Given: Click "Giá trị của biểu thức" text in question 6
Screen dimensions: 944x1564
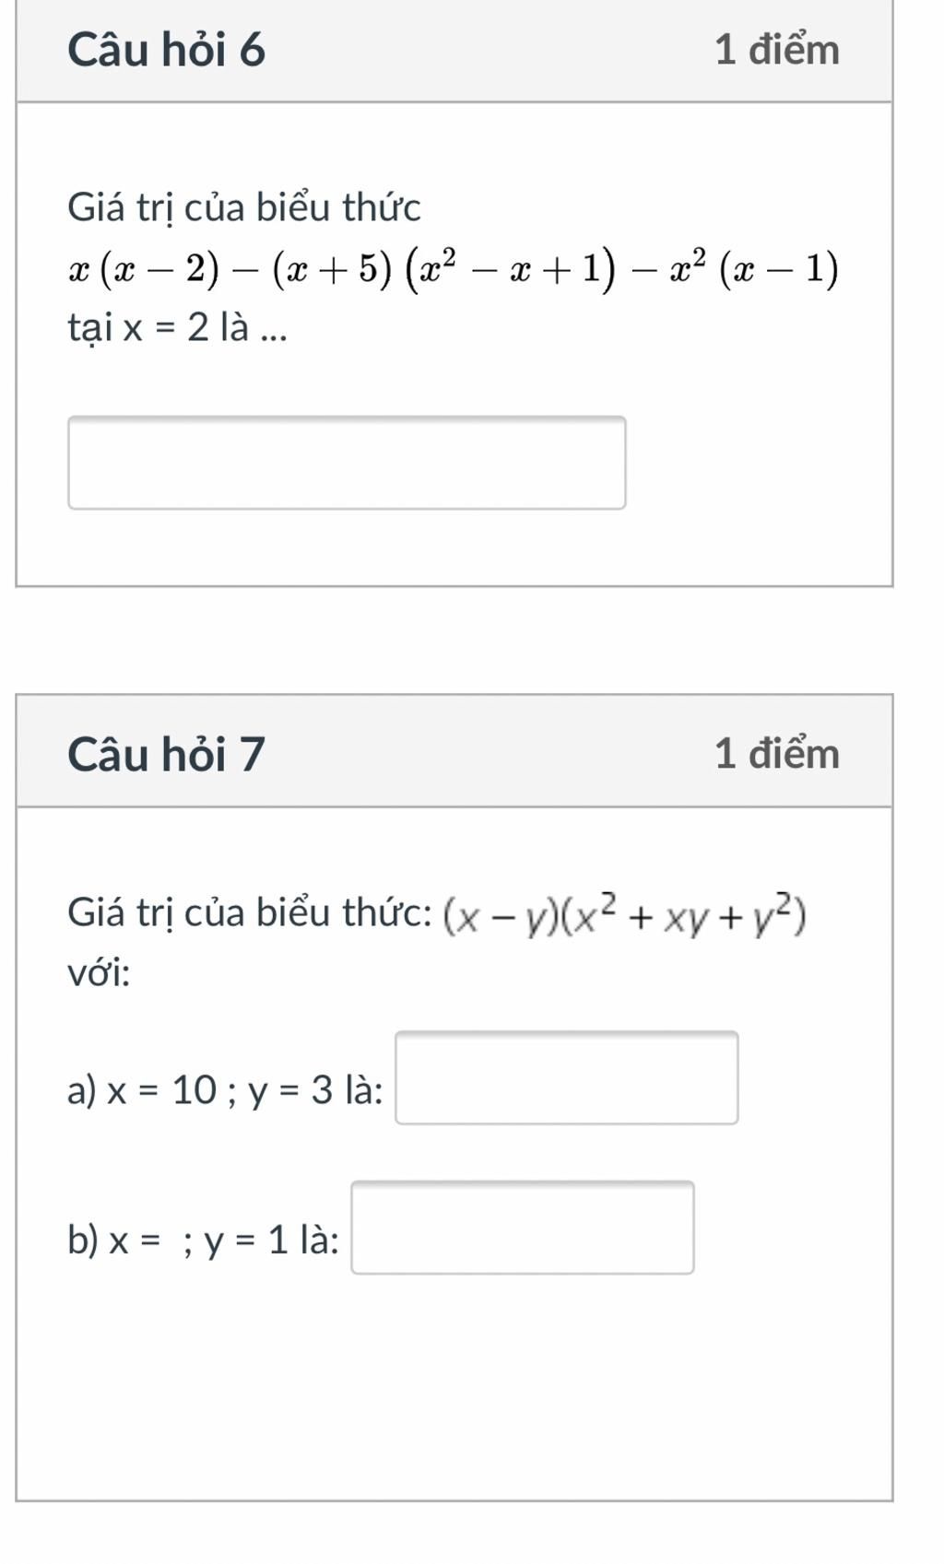Looking at the screenshot, I should 243,207.
